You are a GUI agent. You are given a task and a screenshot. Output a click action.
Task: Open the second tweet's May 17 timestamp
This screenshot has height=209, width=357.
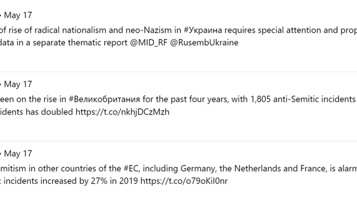point(18,84)
